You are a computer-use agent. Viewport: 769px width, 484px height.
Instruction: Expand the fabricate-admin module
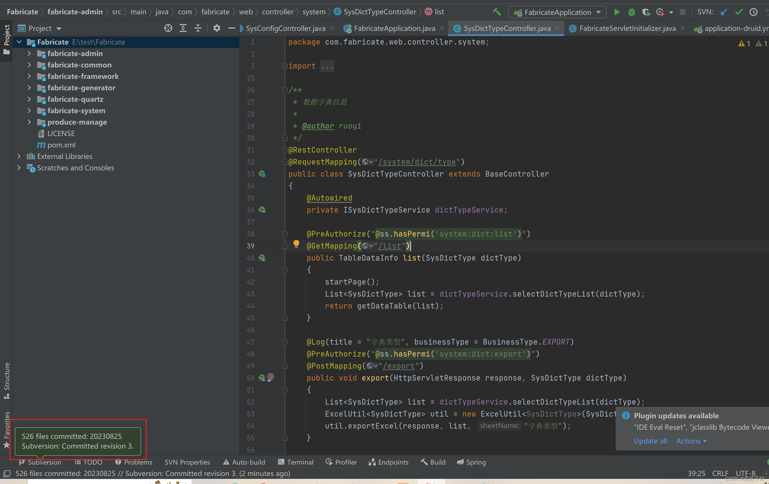click(29, 53)
